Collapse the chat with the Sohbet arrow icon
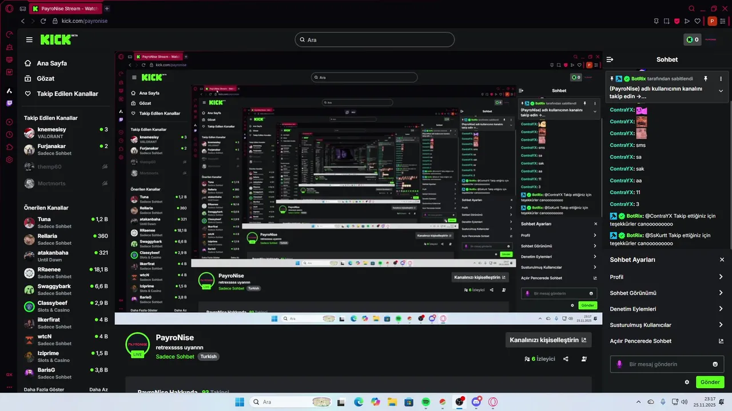Viewport: 732px width, 411px height. pos(610,59)
